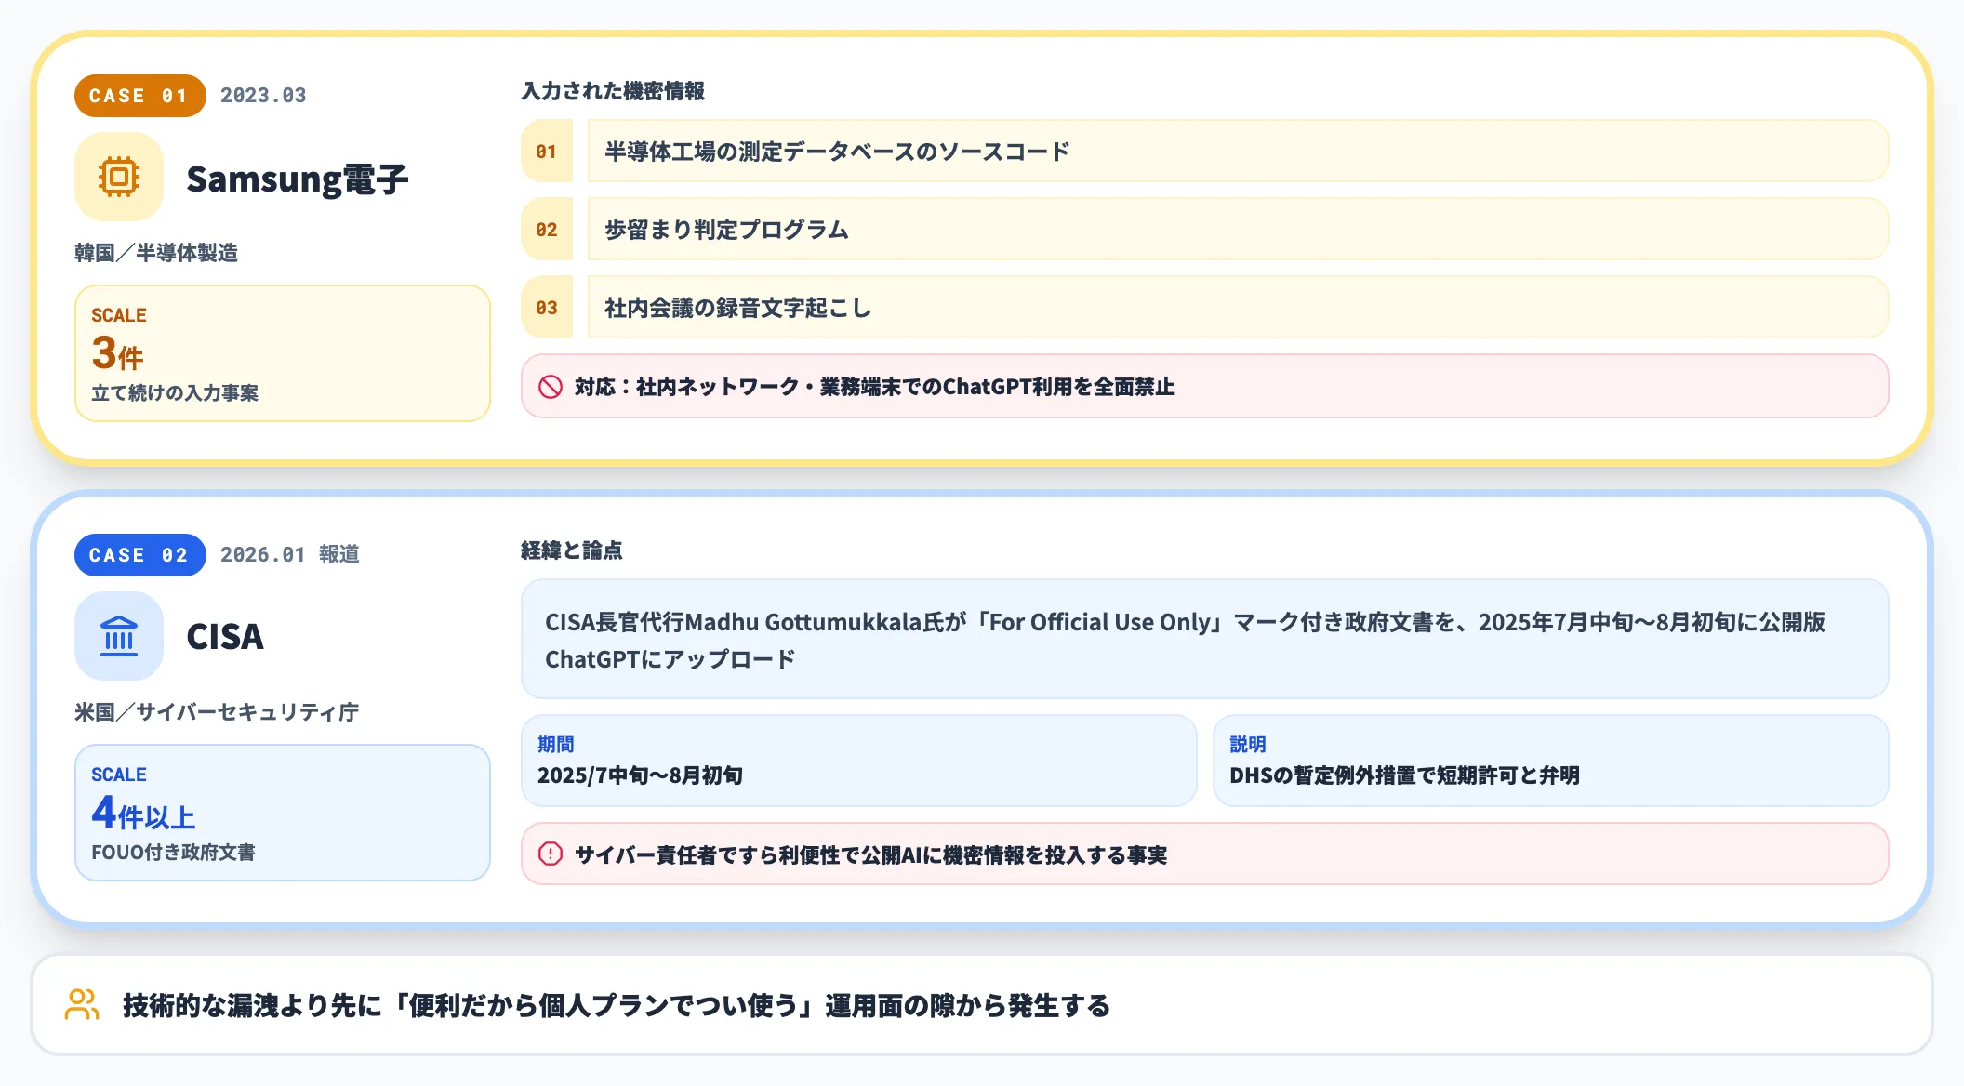This screenshot has height=1086, width=1964.
Task: Click the 説明 DHSの暫定例外措置 card
Action: [1551, 761]
